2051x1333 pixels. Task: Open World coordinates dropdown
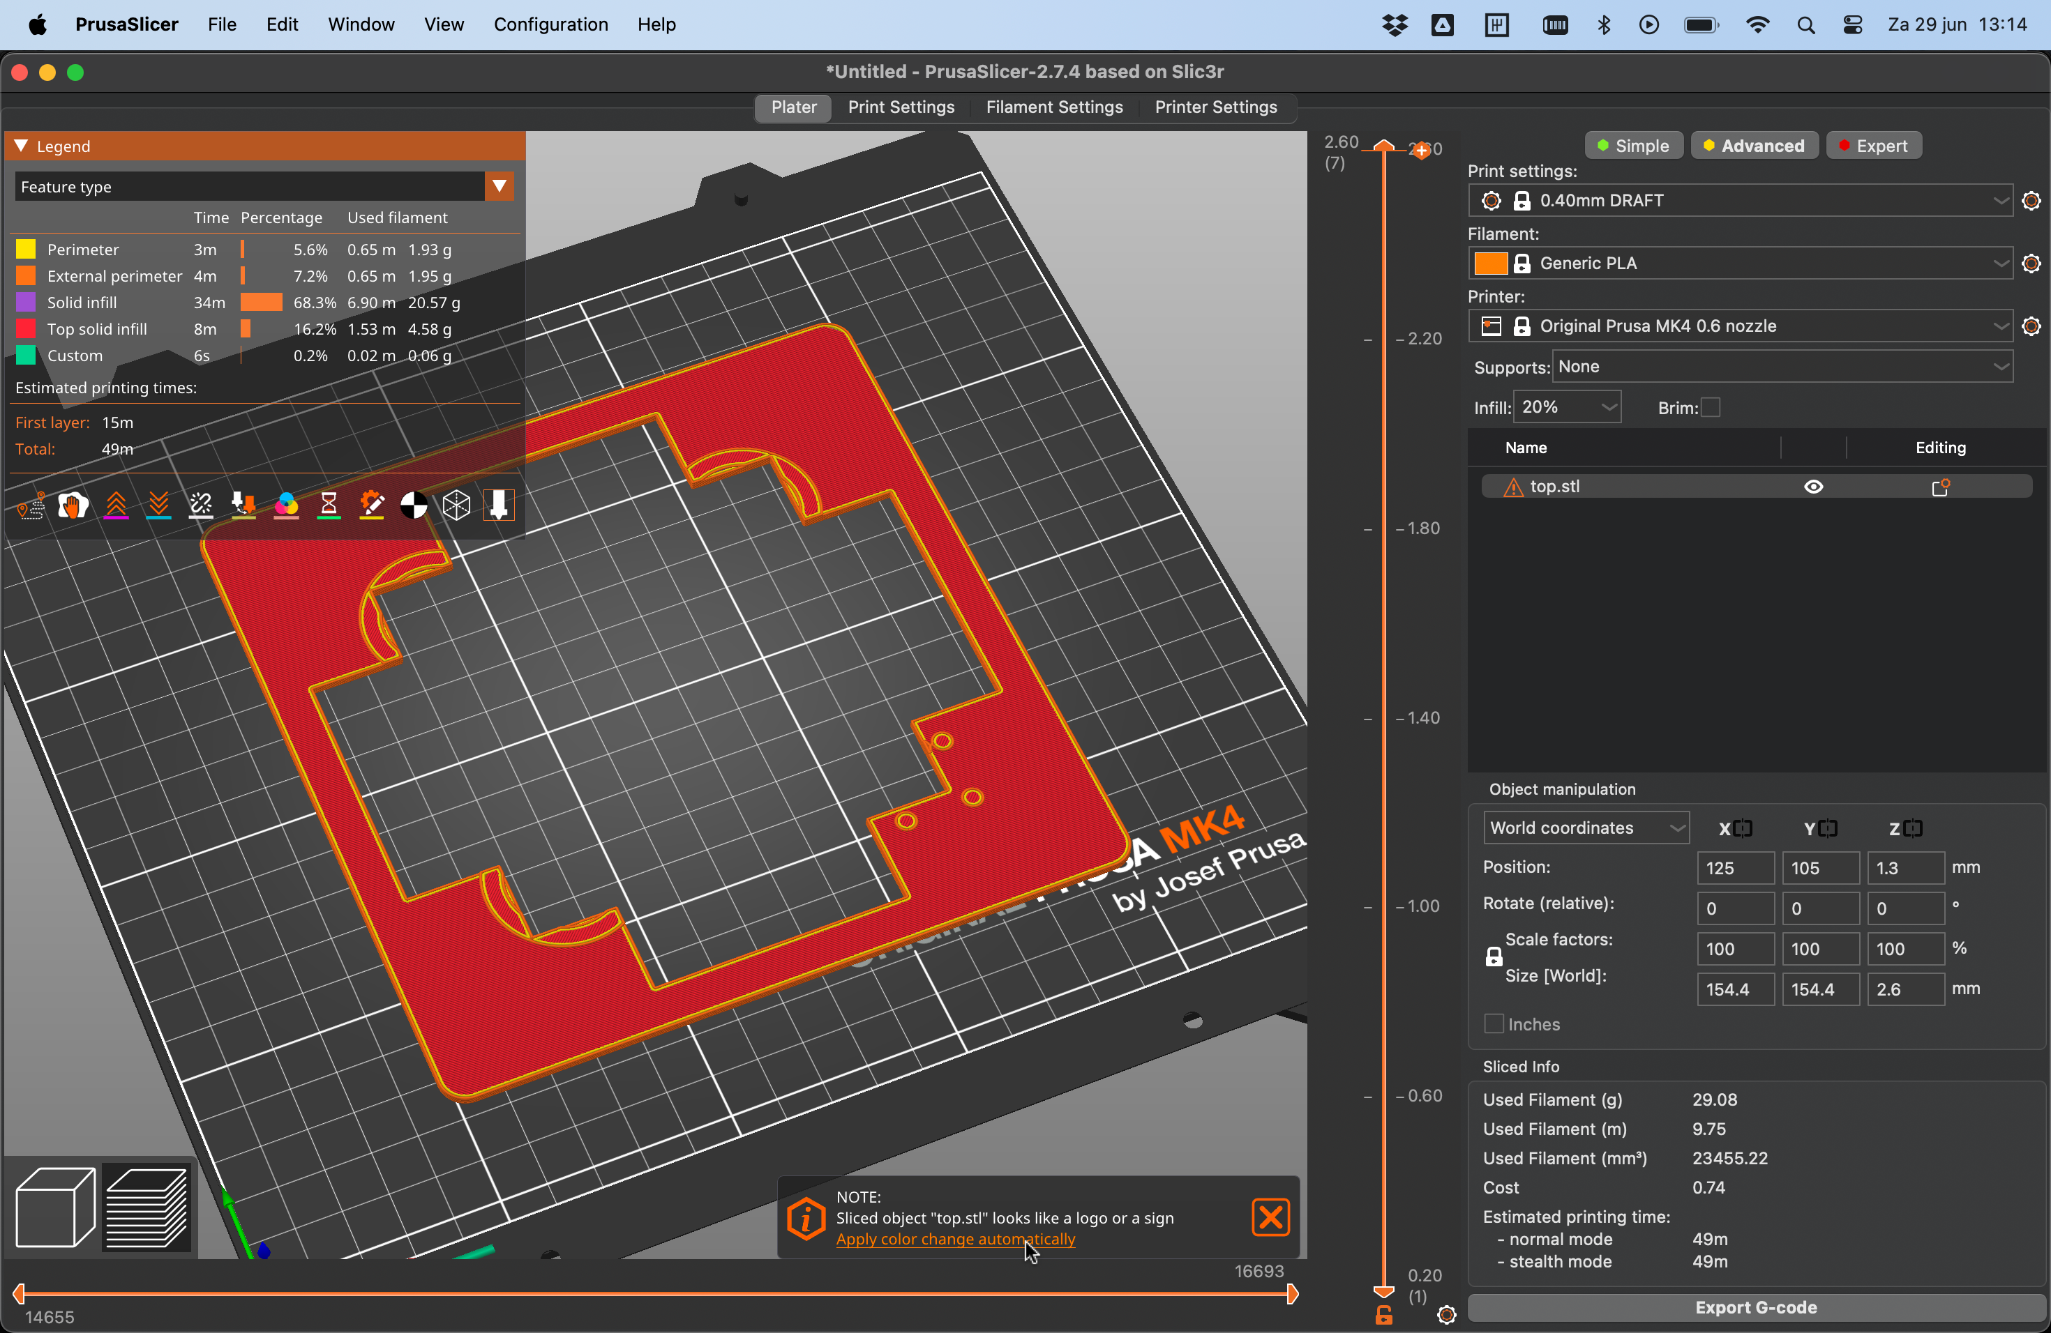pyautogui.click(x=1585, y=828)
